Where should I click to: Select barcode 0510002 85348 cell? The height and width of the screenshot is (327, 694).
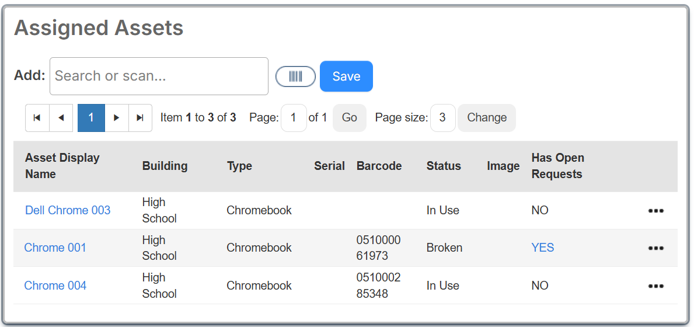378,286
